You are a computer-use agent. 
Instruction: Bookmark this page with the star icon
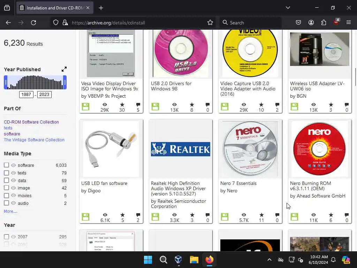(x=210, y=23)
